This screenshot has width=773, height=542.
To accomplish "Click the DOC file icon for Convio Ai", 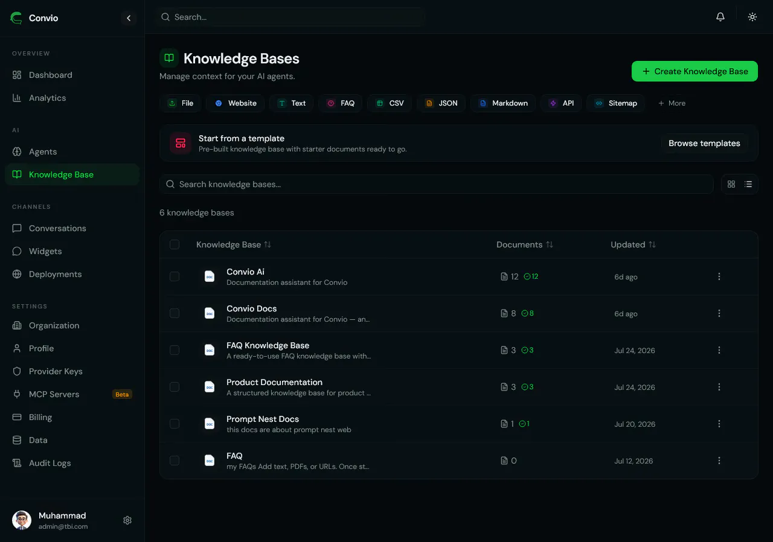I will pos(210,276).
